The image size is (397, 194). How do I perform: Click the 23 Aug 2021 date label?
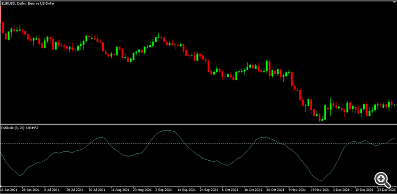142,189
